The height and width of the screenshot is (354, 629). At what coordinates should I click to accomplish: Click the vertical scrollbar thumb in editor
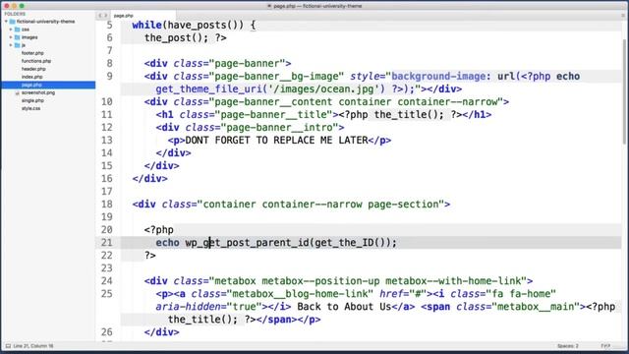click(x=624, y=91)
